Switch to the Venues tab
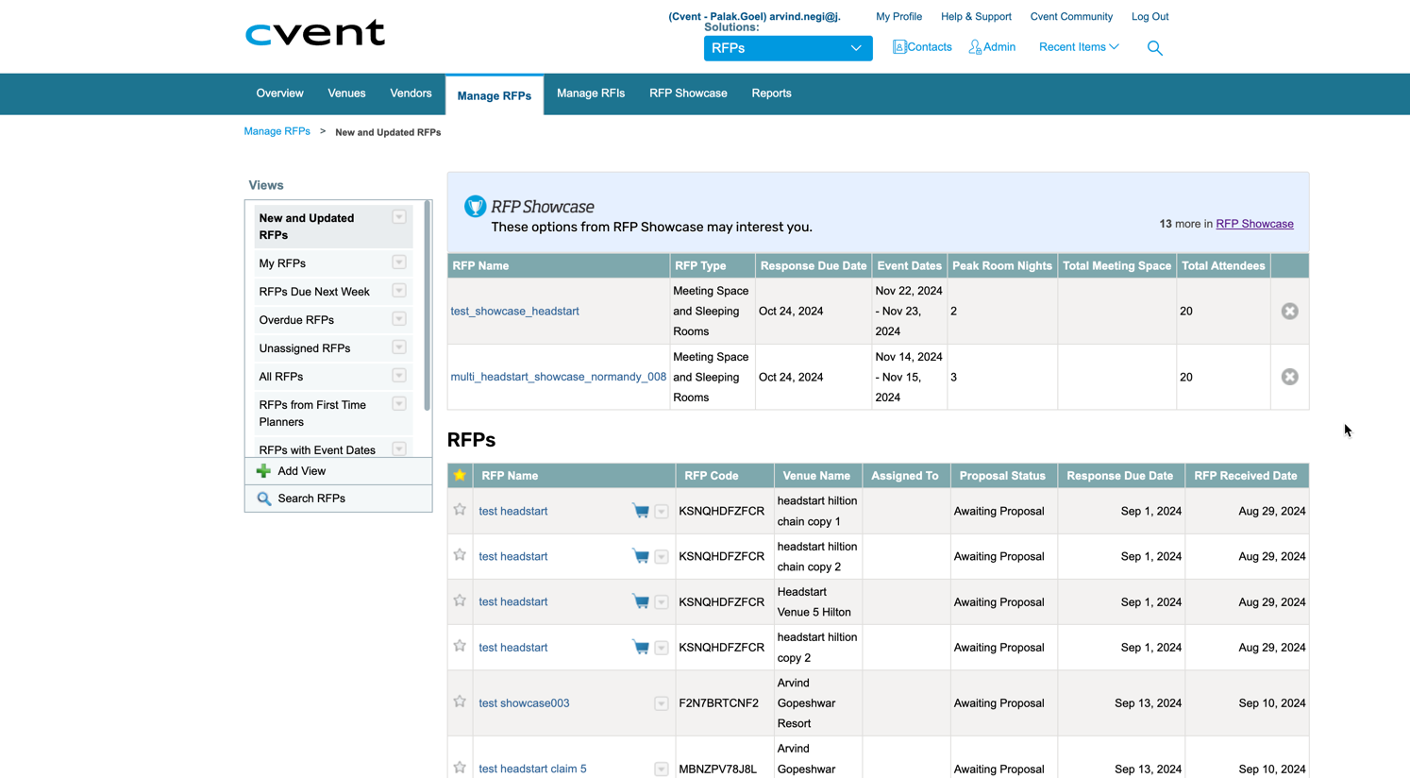The image size is (1410, 778). [x=346, y=93]
